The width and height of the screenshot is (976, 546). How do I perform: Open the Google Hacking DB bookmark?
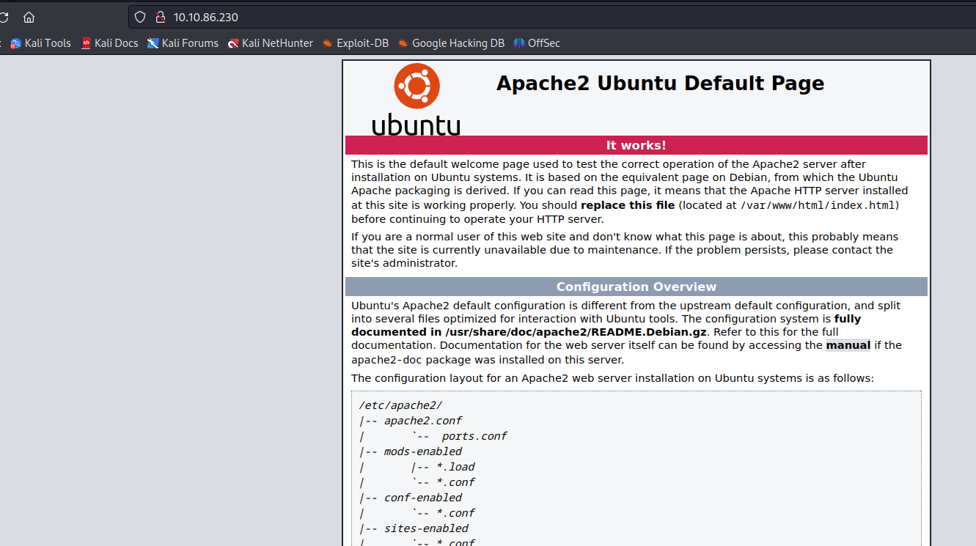click(x=451, y=43)
